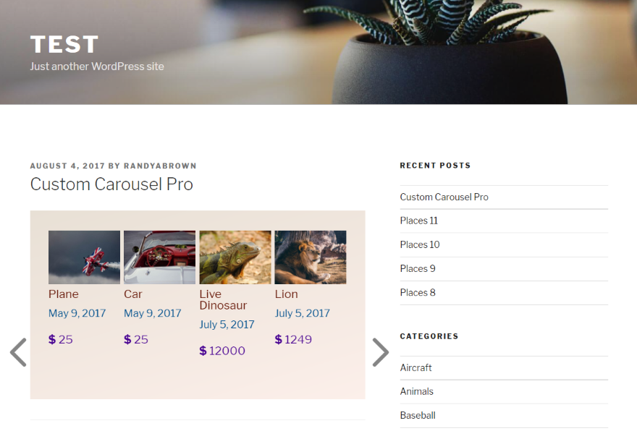Open the Places 11 recent post

point(418,221)
